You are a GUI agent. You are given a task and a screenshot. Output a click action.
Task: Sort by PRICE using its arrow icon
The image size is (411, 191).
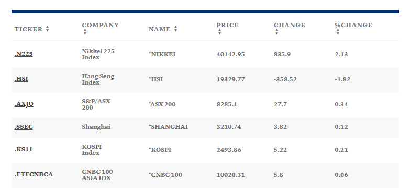click(x=219, y=32)
